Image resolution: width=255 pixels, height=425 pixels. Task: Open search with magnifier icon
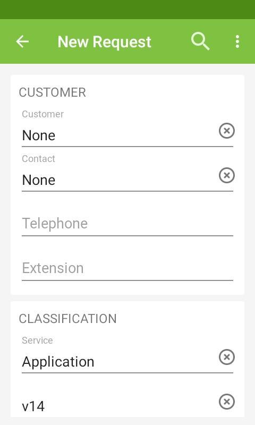coord(200,41)
